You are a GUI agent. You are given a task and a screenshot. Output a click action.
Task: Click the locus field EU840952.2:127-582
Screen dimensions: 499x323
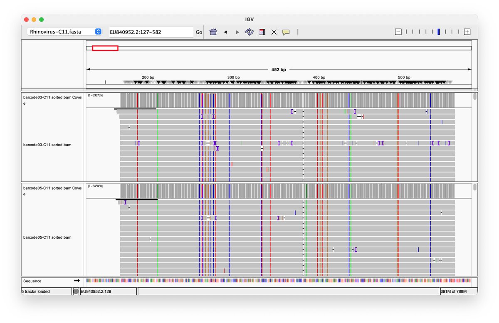[151, 32]
